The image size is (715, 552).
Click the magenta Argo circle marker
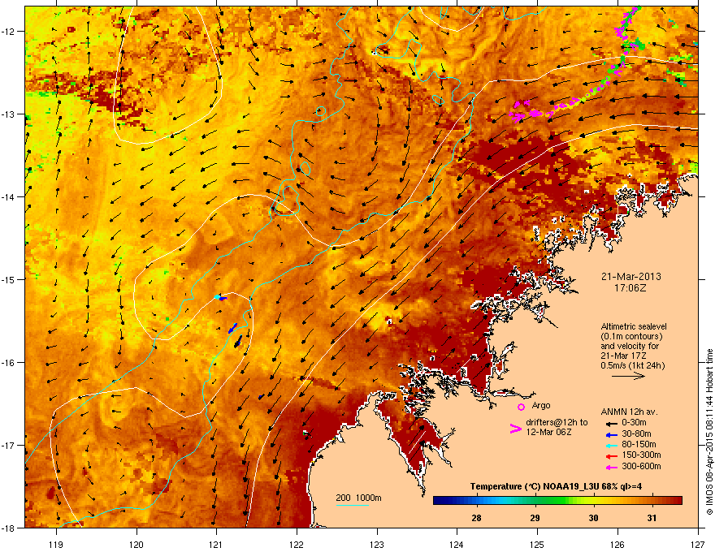(521, 407)
